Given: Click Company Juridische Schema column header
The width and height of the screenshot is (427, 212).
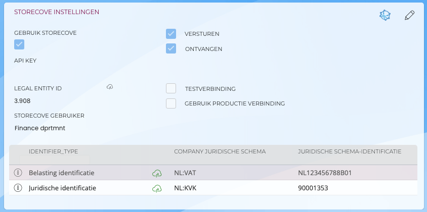Looking at the screenshot, I should point(220,151).
